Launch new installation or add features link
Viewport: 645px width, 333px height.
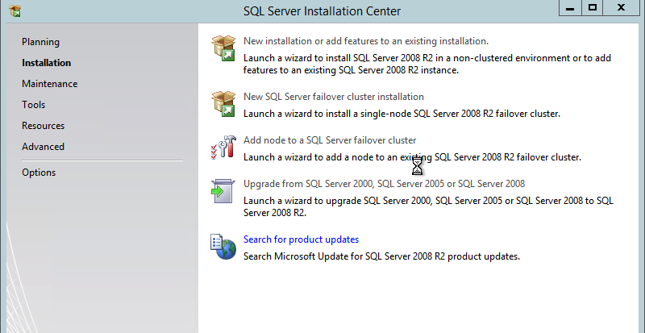coord(365,40)
